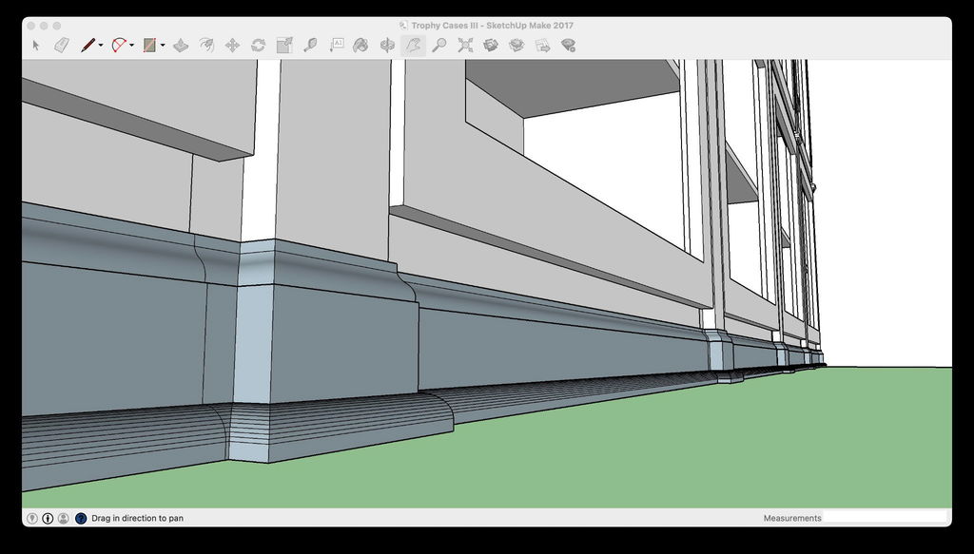
Task: Click the Zoom magnifier tool
Action: (x=438, y=45)
